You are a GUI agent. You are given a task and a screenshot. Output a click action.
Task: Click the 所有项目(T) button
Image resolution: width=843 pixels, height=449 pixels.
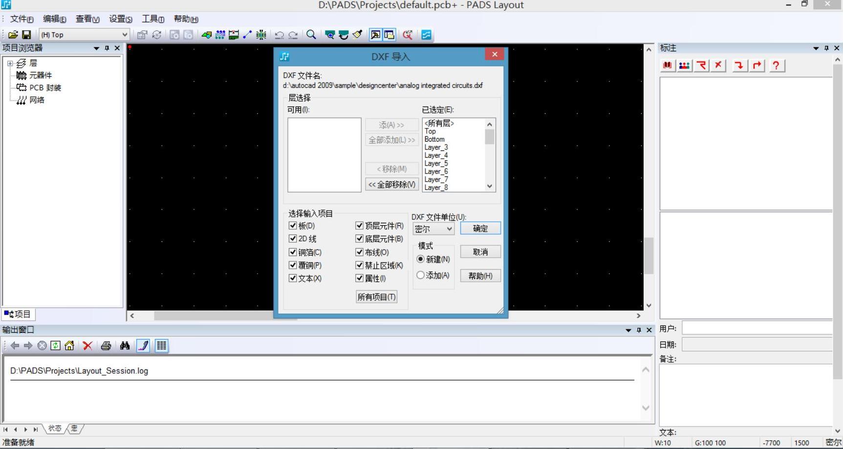[376, 297]
